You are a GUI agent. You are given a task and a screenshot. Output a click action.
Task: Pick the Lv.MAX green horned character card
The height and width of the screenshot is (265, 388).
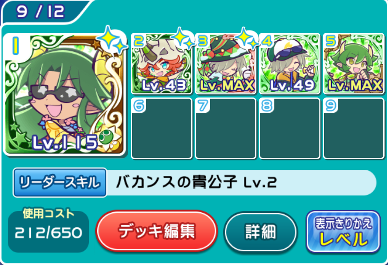point(354,64)
